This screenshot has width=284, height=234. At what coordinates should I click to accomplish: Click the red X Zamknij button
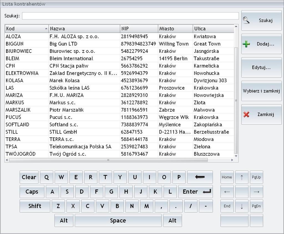coord(261,114)
